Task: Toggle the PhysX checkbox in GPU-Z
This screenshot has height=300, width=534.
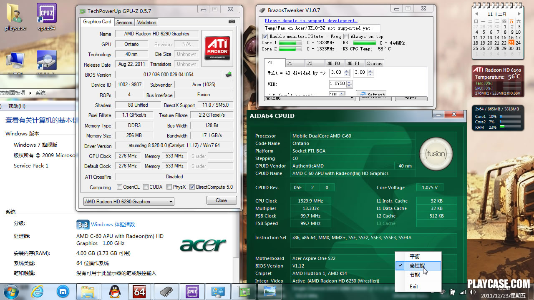Action: click(169, 187)
